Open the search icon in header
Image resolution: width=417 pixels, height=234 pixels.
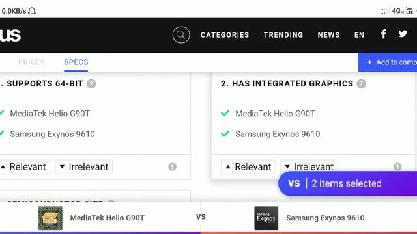[181, 34]
